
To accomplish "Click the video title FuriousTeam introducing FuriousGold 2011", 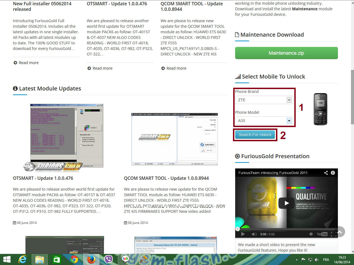I will (273, 173).
